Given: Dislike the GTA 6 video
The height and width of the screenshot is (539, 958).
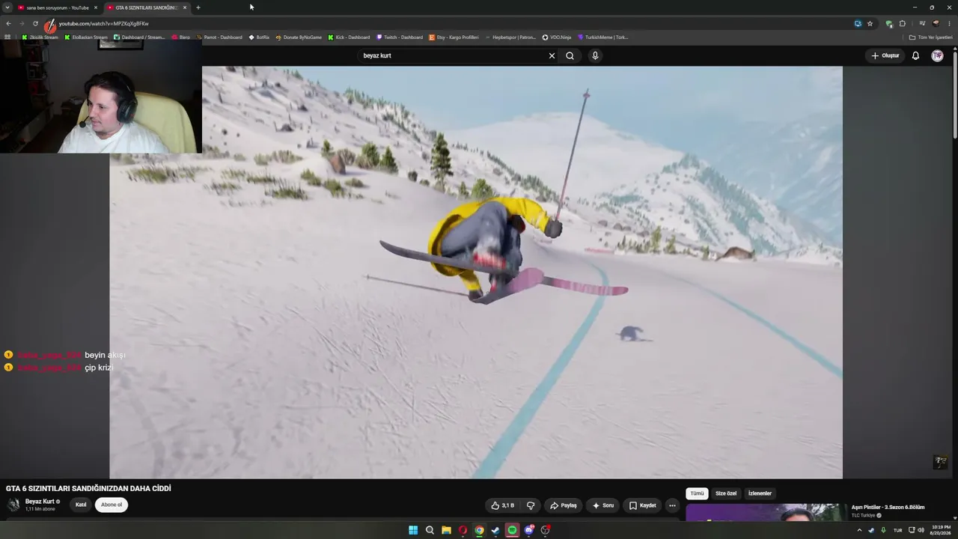Looking at the screenshot, I should (x=531, y=505).
